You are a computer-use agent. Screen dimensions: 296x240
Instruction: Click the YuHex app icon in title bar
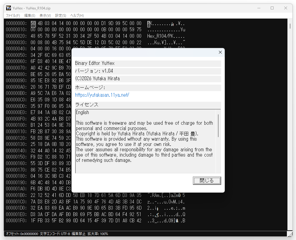(9, 8)
